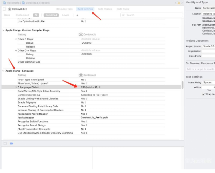This screenshot has width=215, height=173.
Task: Open the C Language Dialect value dropdown
Action: [90, 87]
